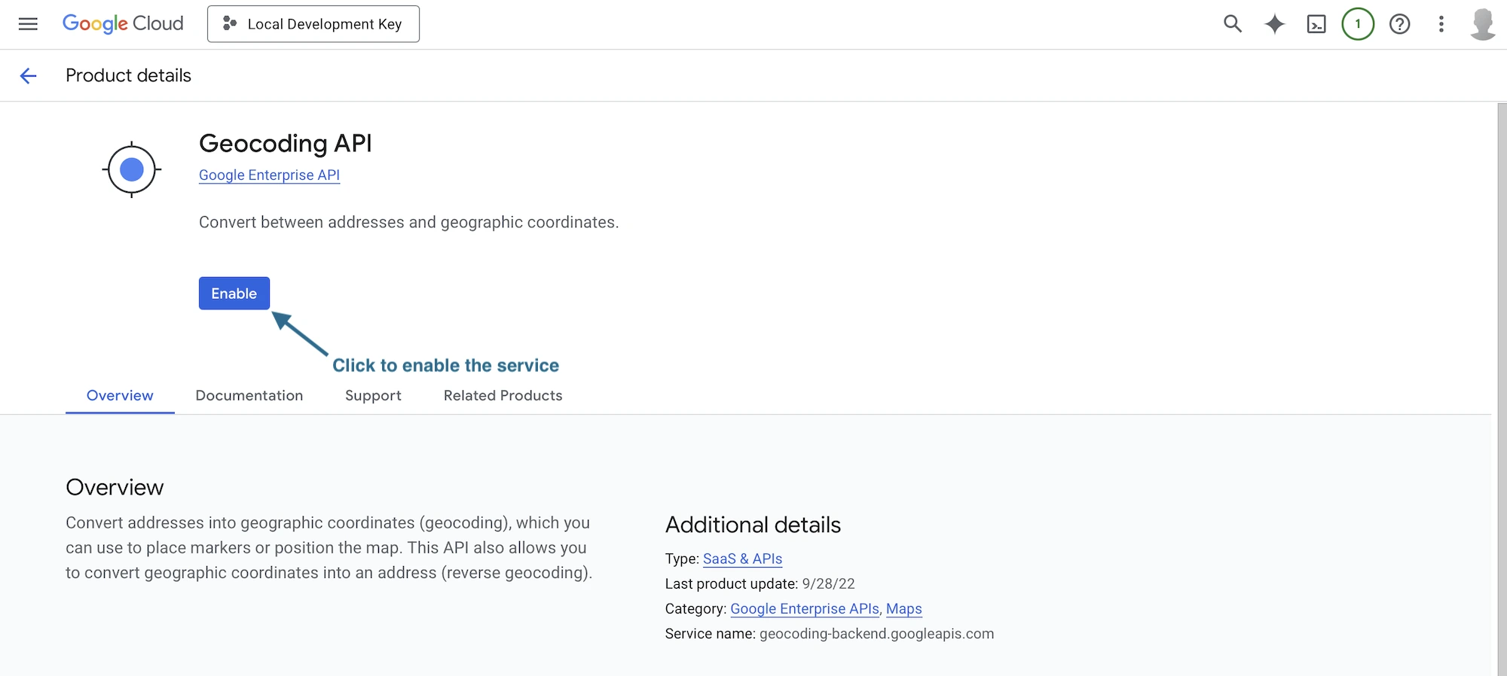
Task: Select the Overview tab
Action: pos(120,395)
